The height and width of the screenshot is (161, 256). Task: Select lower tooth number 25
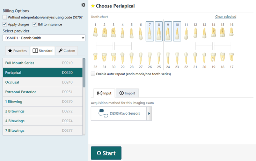click(x=159, y=57)
